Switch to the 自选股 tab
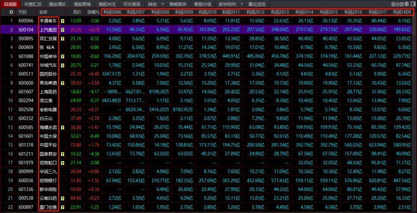Screen dimensions: 417x213 (10, 4)
